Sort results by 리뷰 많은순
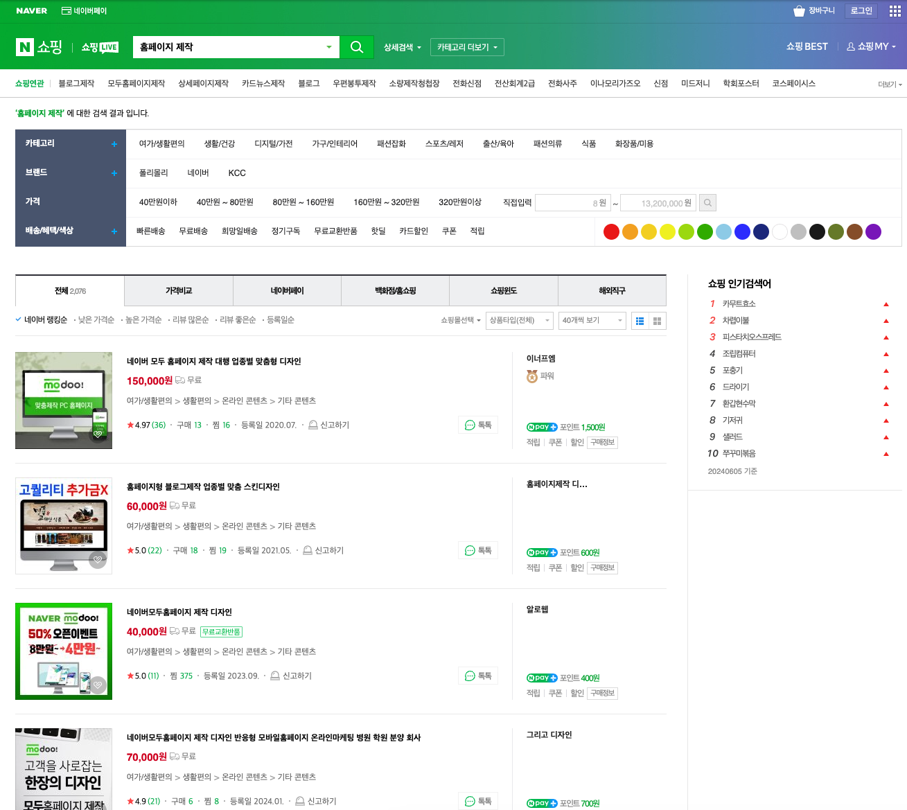907x810 pixels. point(190,320)
